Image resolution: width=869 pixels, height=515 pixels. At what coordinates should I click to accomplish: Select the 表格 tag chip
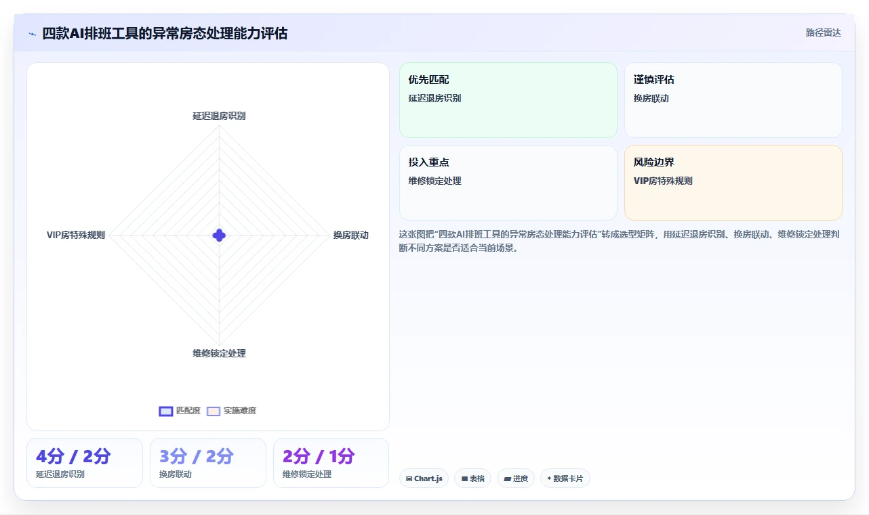pyautogui.click(x=472, y=478)
